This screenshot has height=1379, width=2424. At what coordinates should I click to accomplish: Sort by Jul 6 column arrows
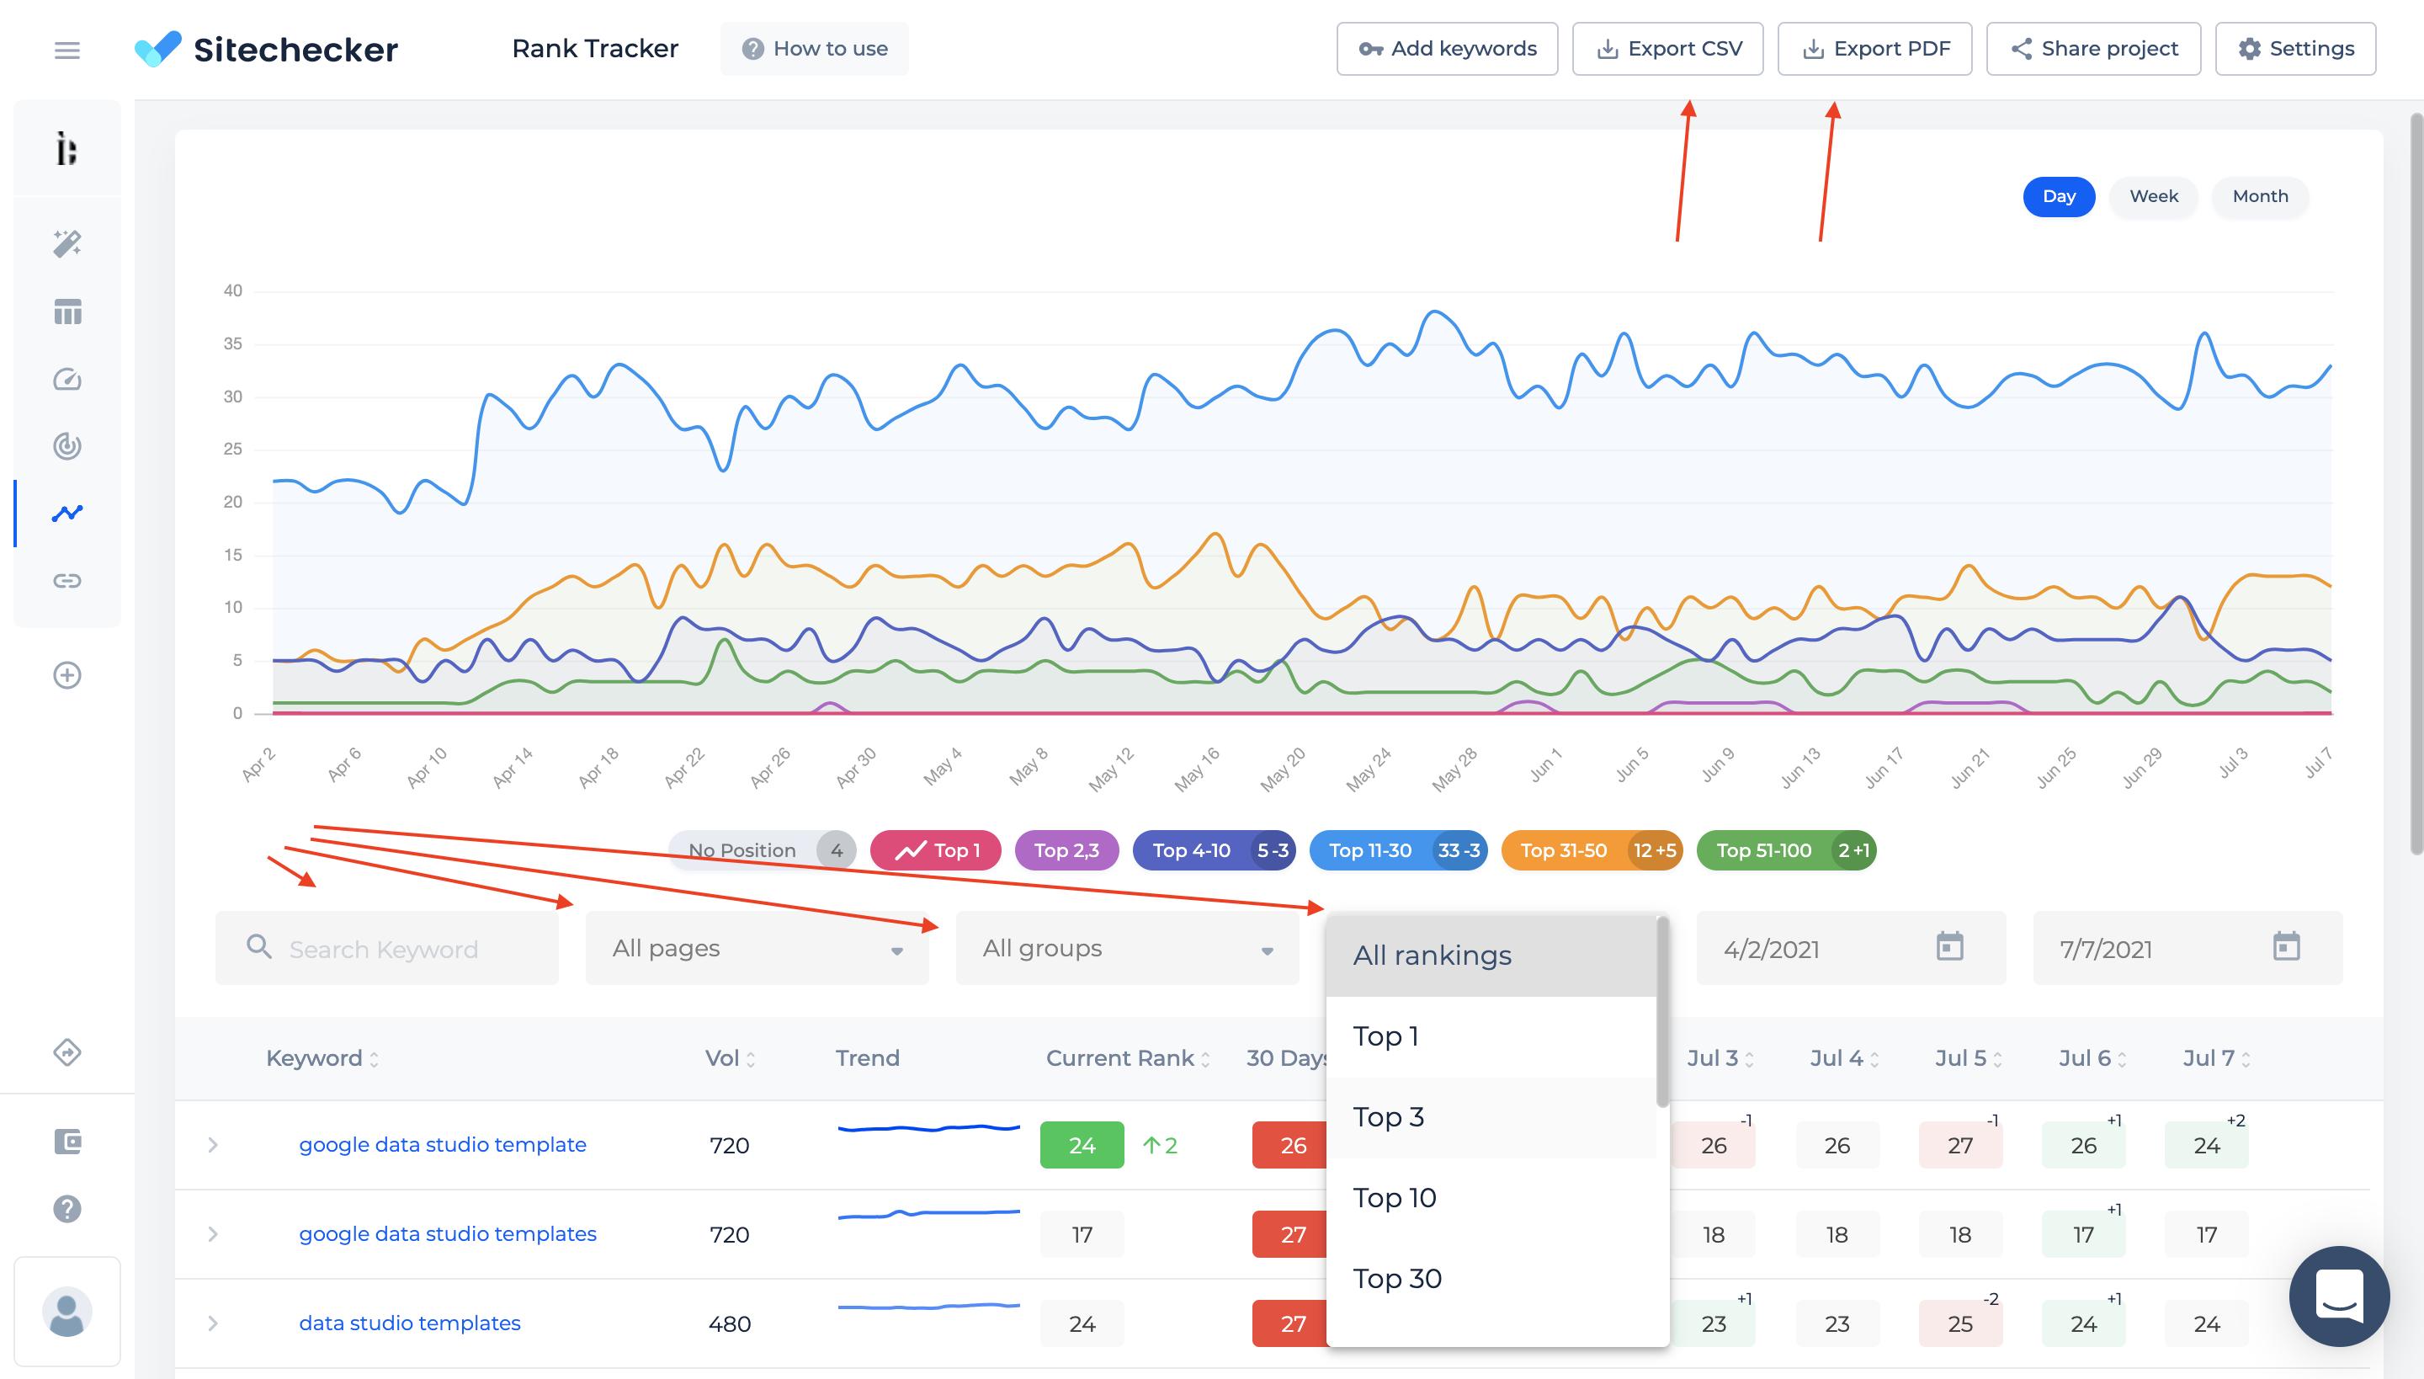tap(2122, 1060)
